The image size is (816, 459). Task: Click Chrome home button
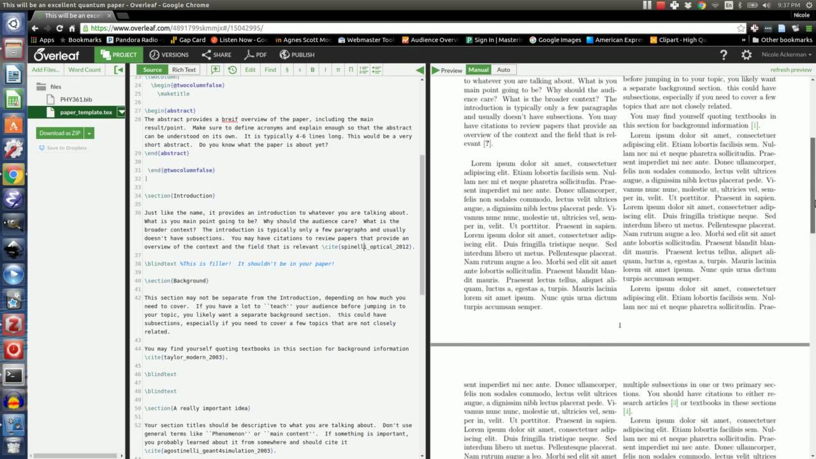click(72, 28)
